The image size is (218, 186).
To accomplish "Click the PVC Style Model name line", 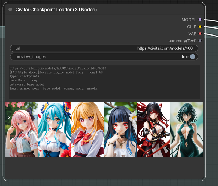I will (56, 72).
